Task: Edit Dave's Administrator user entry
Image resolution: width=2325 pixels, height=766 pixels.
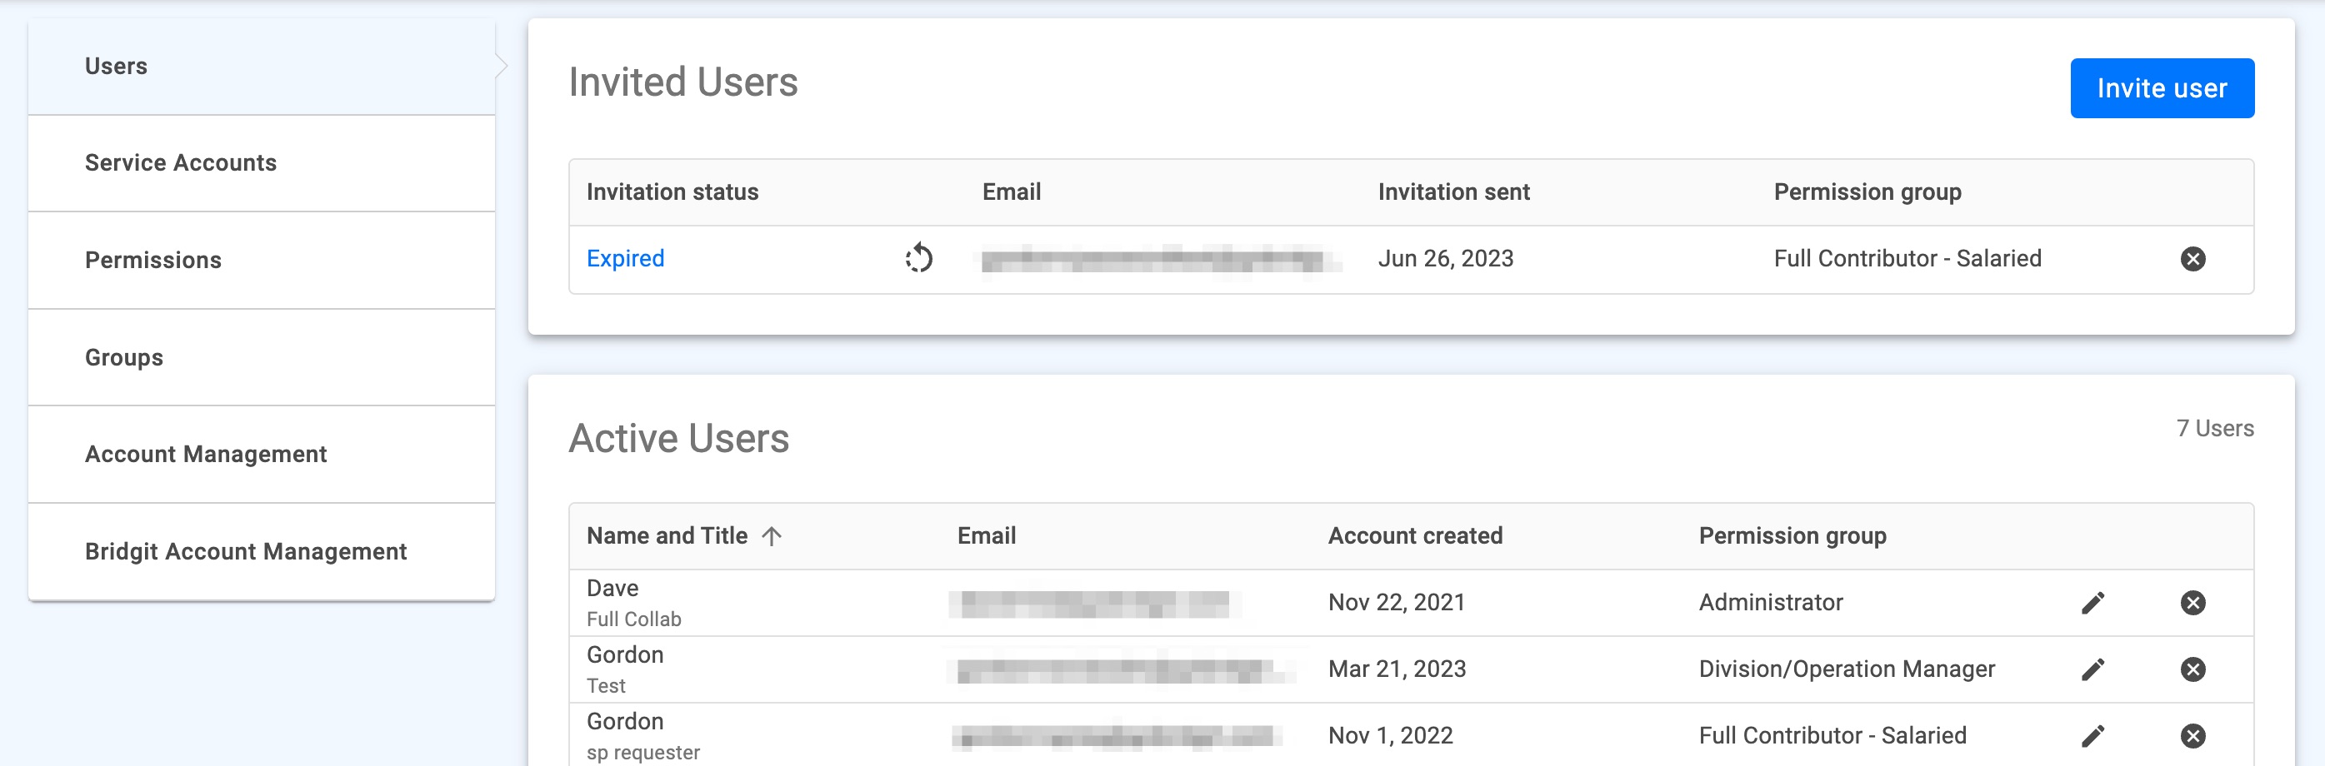Action: pyautogui.click(x=2093, y=603)
